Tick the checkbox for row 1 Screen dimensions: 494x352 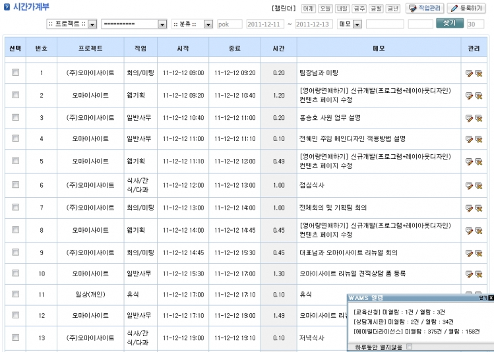click(16, 73)
